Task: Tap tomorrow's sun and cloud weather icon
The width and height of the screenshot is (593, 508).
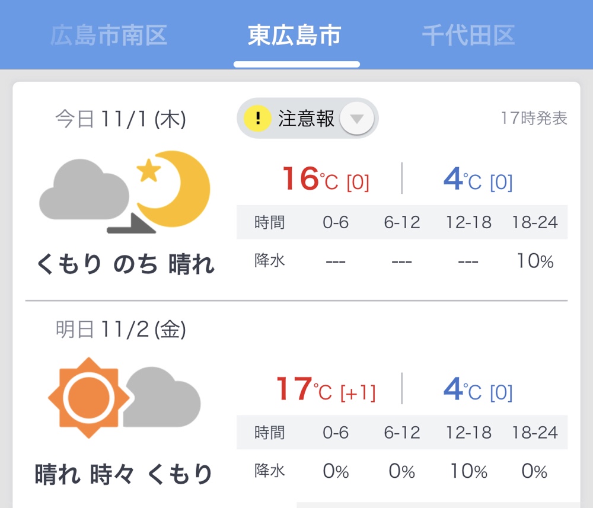Action: click(x=124, y=398)
